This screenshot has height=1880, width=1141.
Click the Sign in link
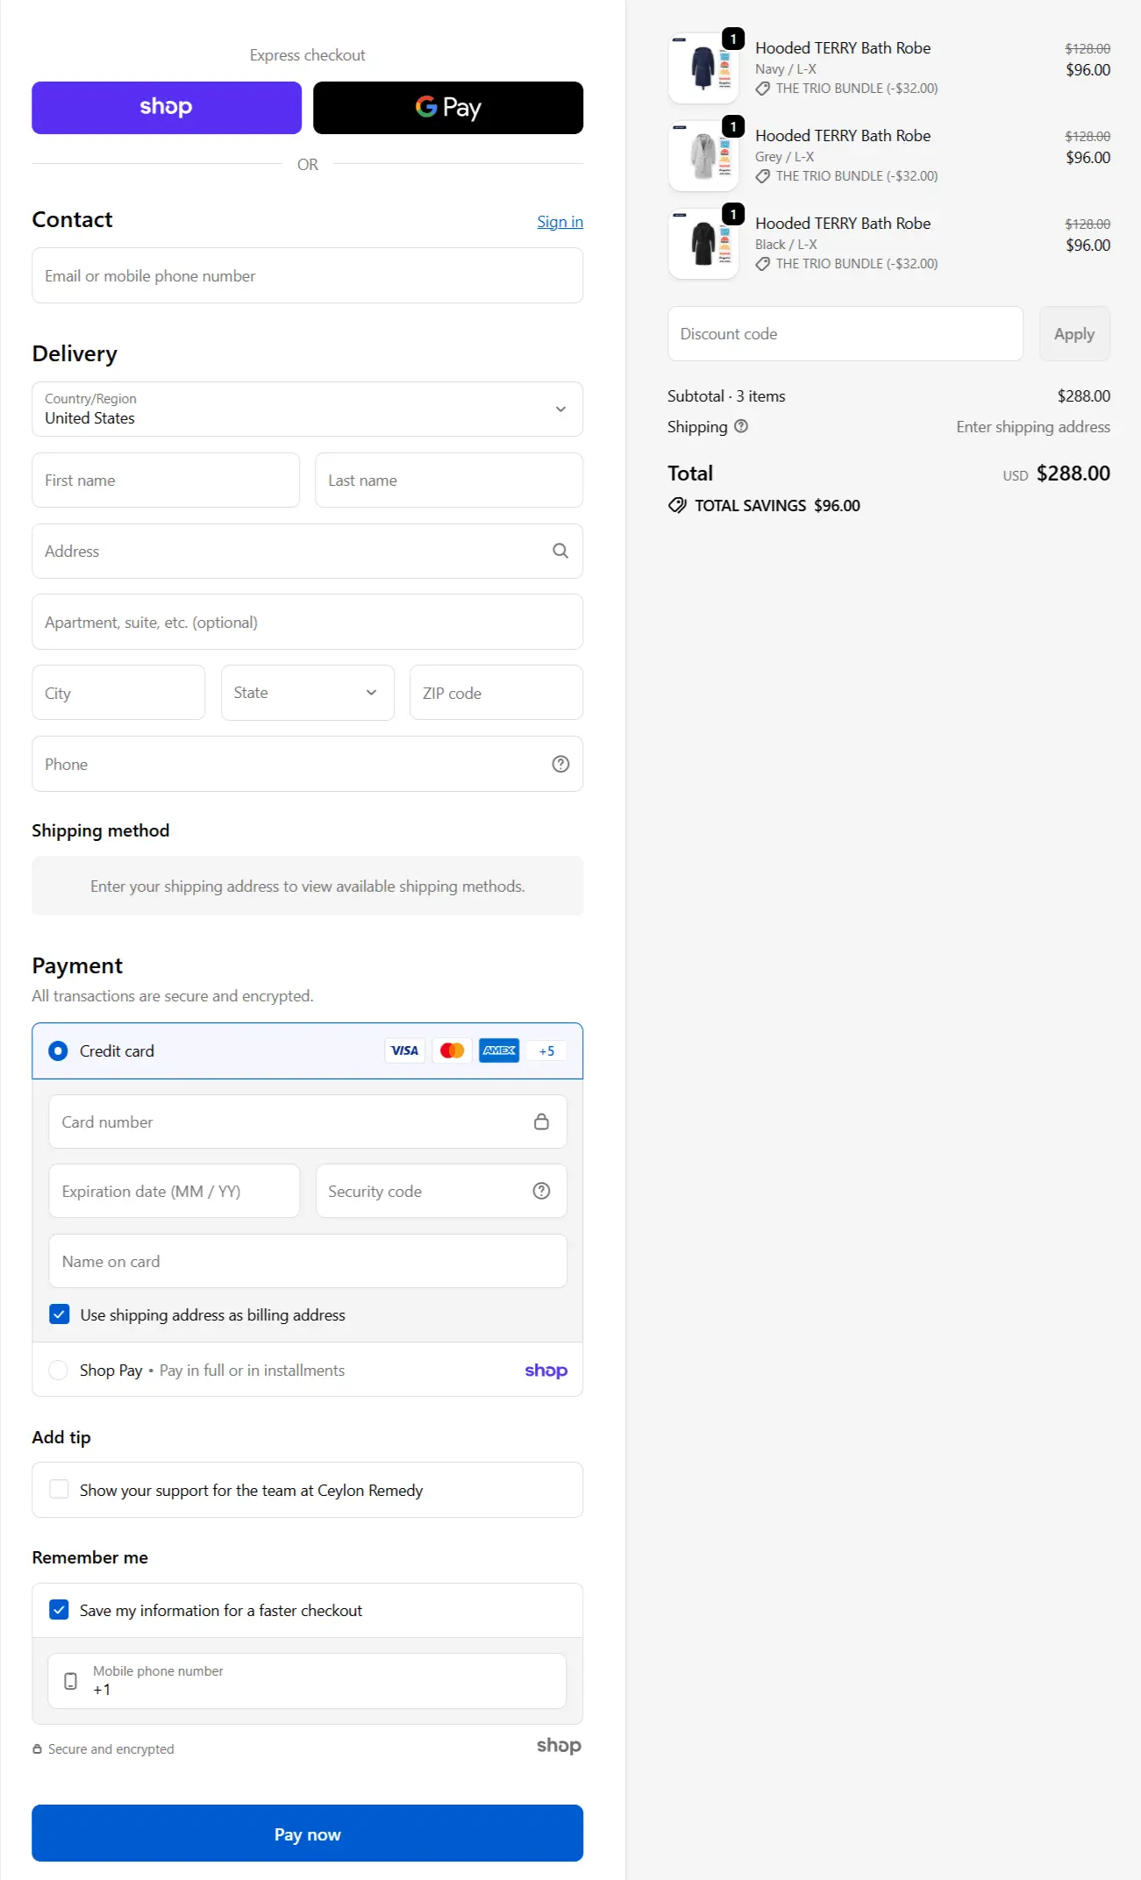pyautogui.click(x=560, y=222)
